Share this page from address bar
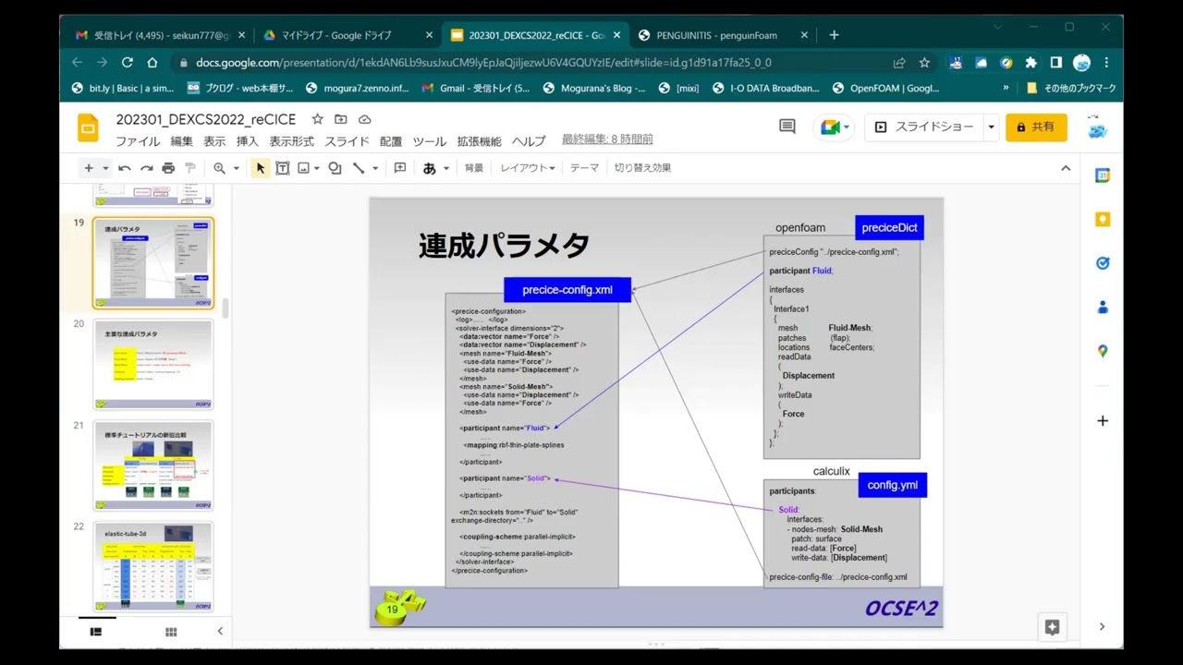The image size is (1183, 665). point(899,63)
